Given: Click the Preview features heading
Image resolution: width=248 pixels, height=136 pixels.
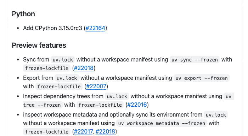Looking at the screenshot, I should (39, 45).
